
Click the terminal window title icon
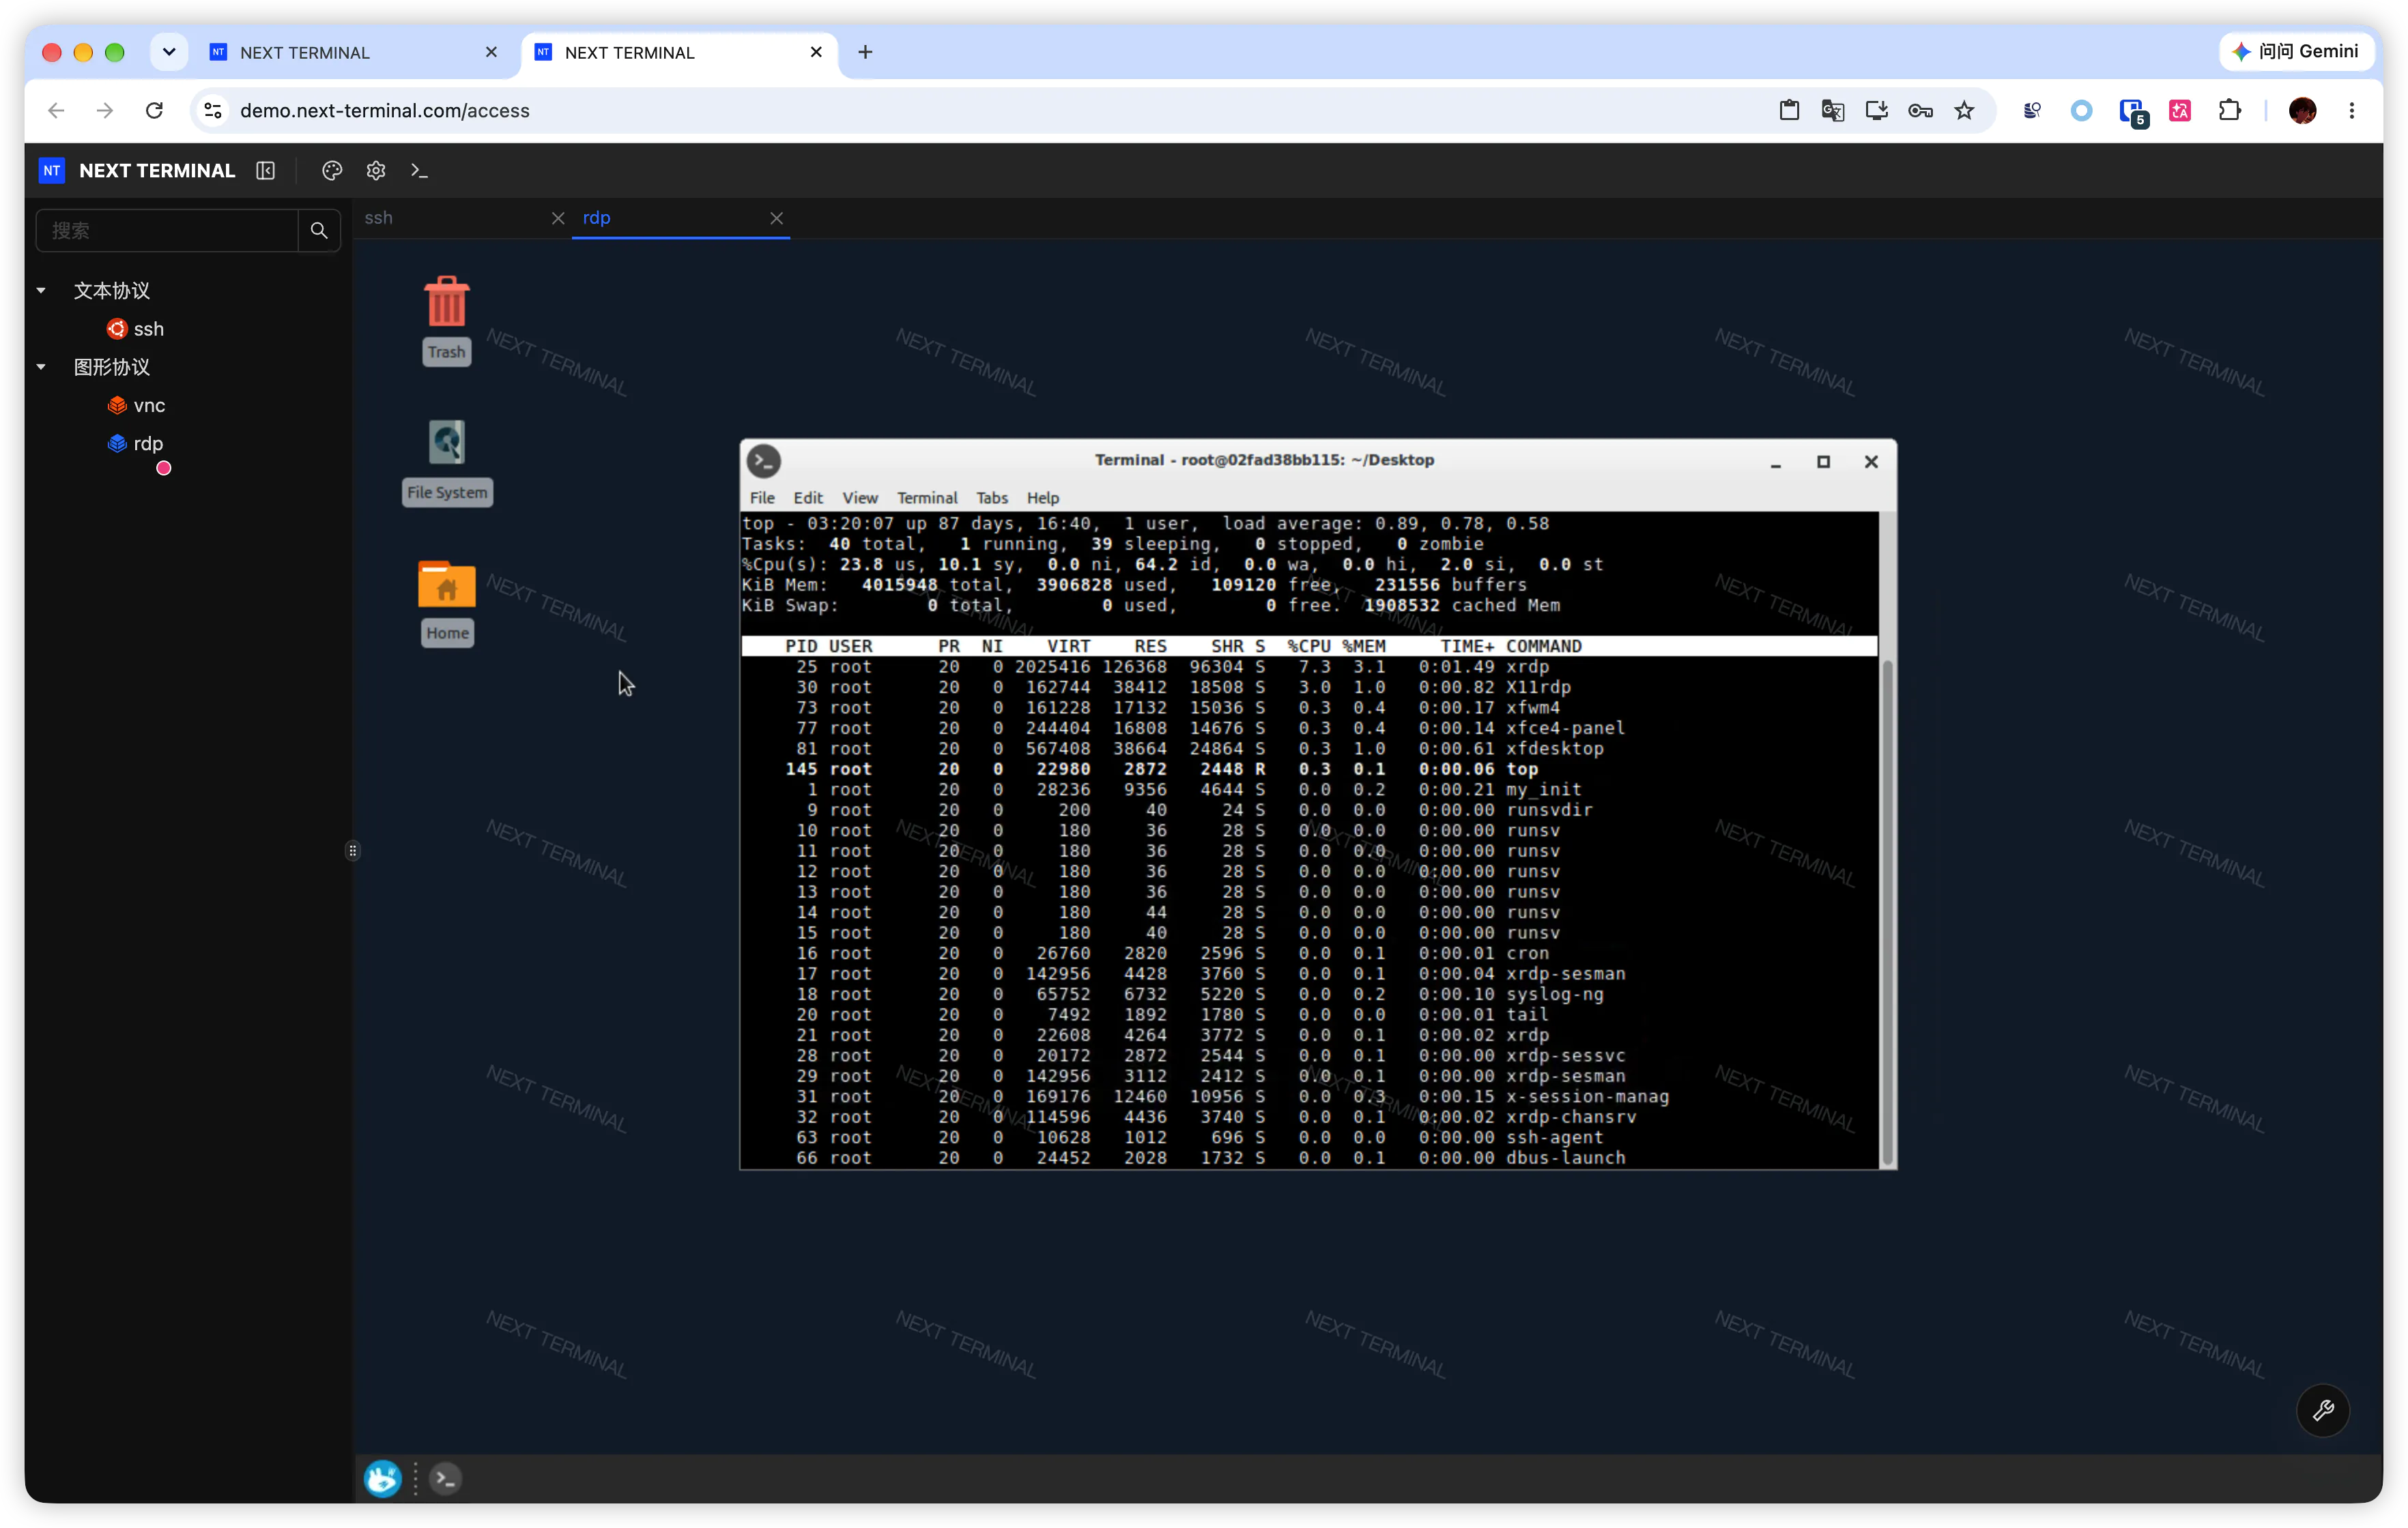[765, 460]
